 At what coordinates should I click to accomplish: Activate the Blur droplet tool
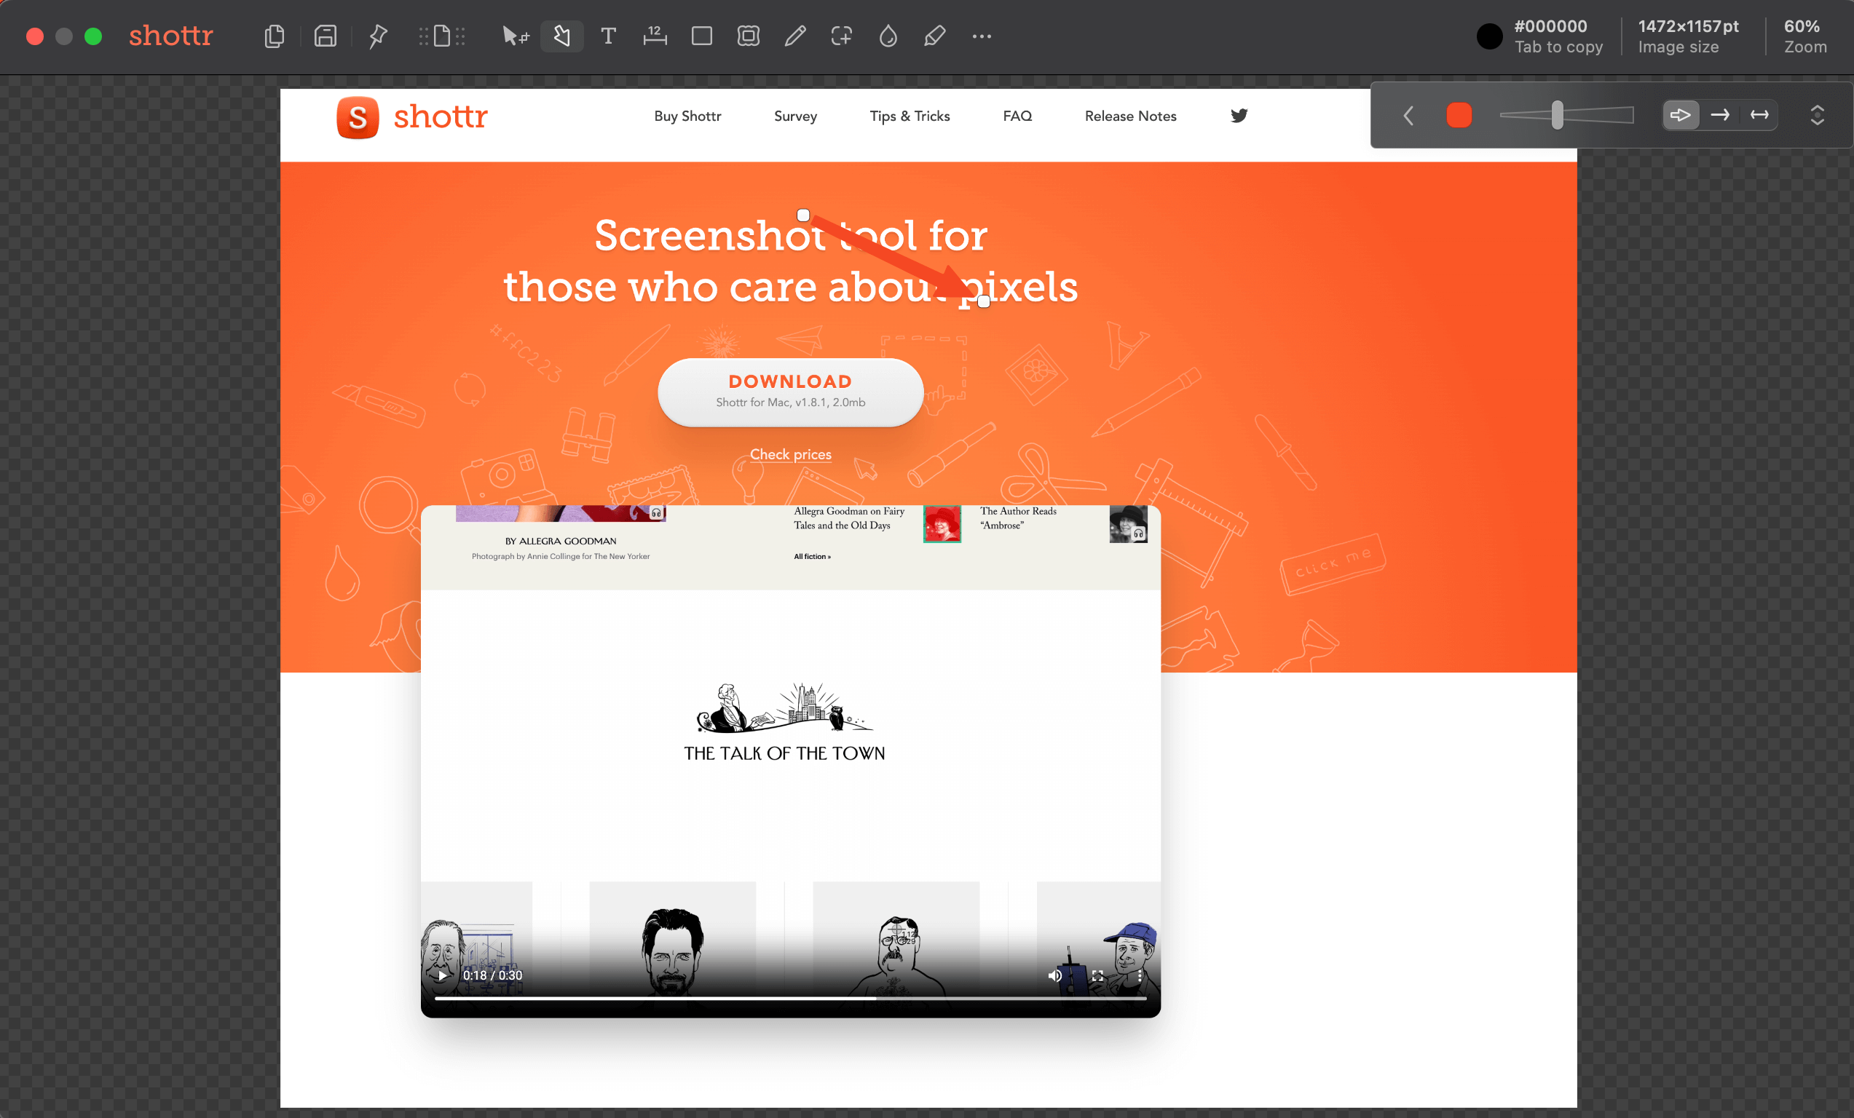click(x=888, y=36)
